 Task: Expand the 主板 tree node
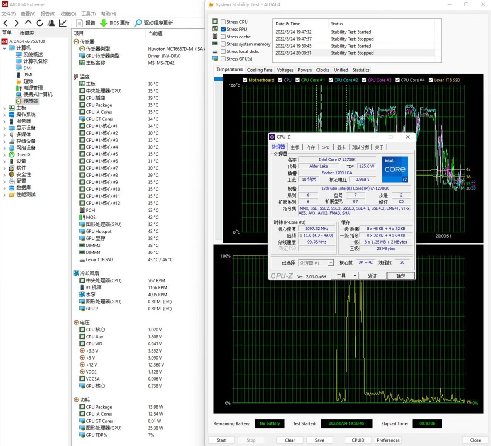pos(4,108)
